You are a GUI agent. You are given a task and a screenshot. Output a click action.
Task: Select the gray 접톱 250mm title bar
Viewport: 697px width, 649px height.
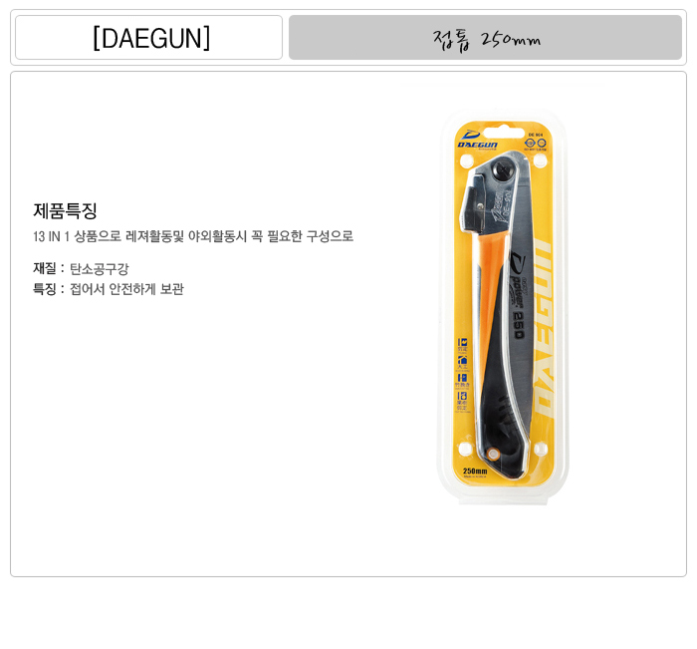[x=485, y=38]
